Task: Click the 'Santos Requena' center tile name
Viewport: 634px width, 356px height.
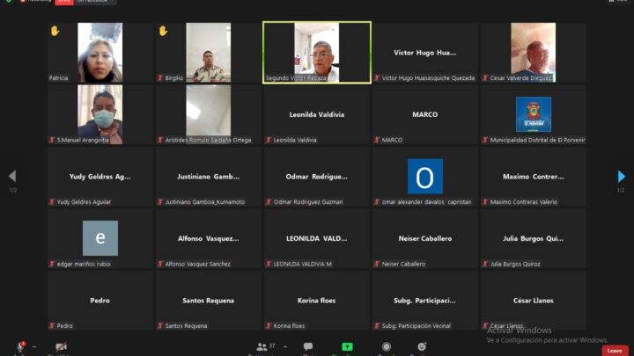Action: tap(209, 301)
